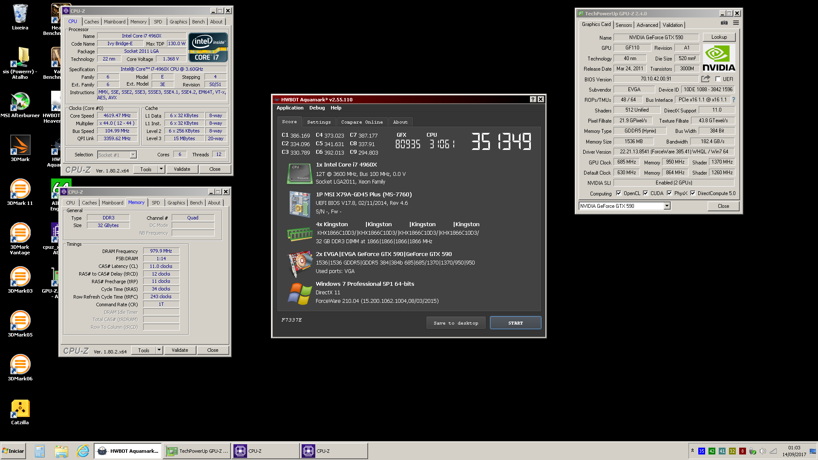This screenshot has width=818, height=460.
Task: Open the Bench tab in top CPU-Z window
Action: [198, 22]
